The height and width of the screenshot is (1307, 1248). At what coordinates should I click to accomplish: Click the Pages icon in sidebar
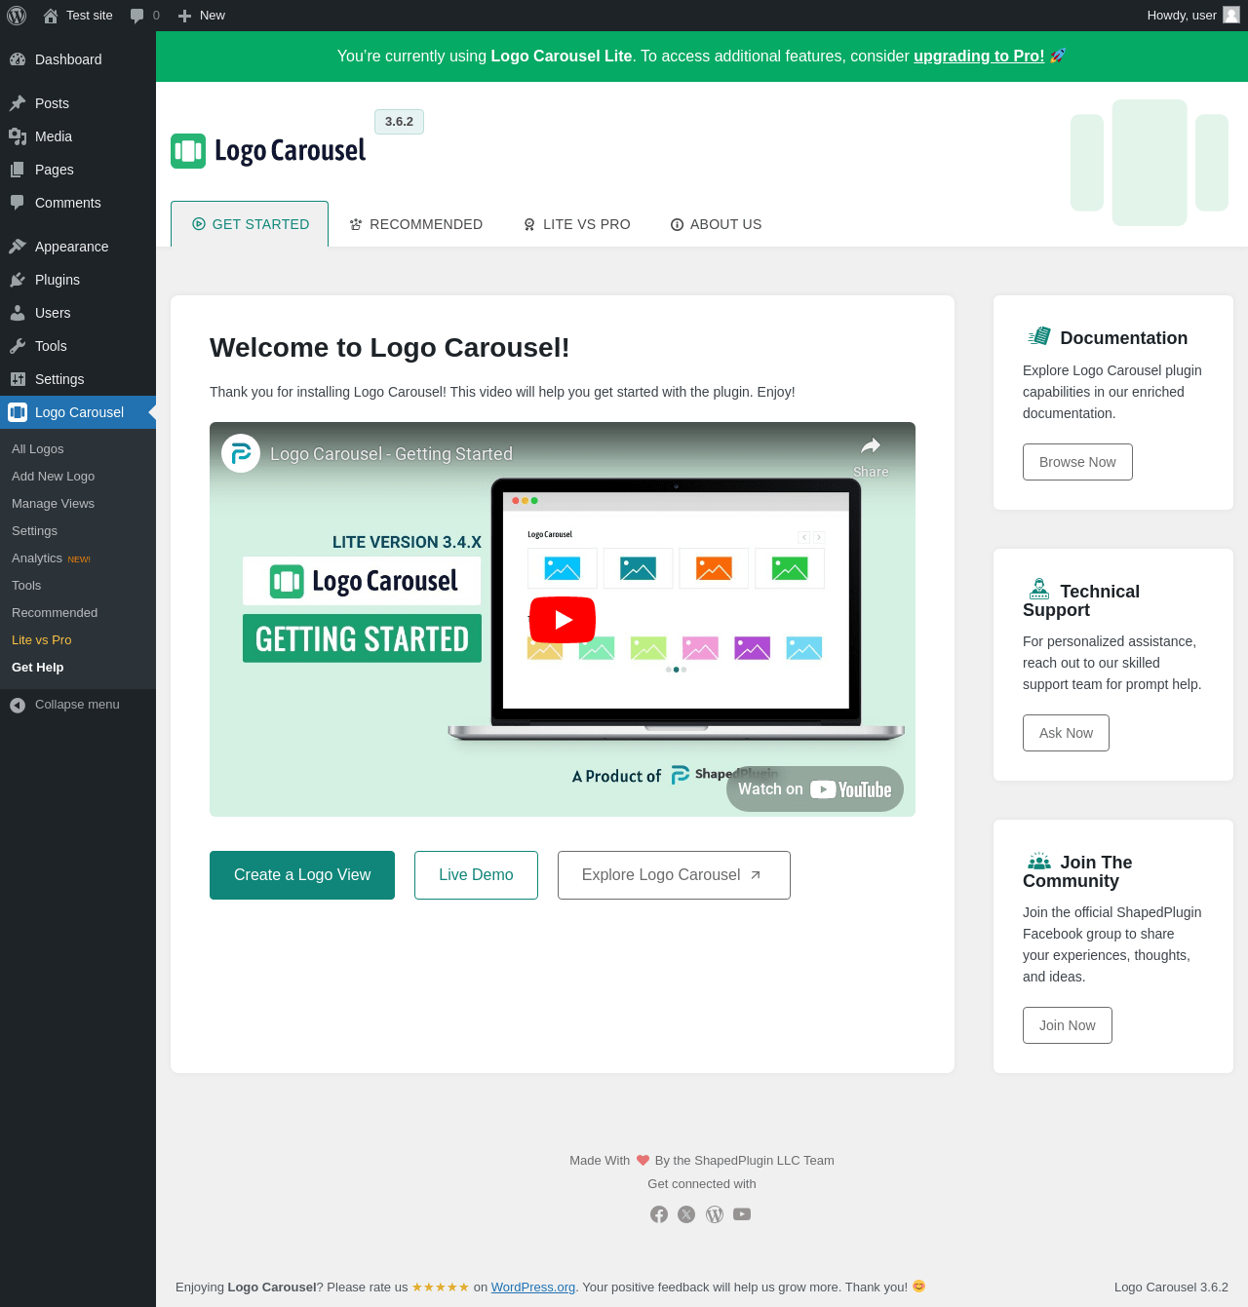coord(18,170)
